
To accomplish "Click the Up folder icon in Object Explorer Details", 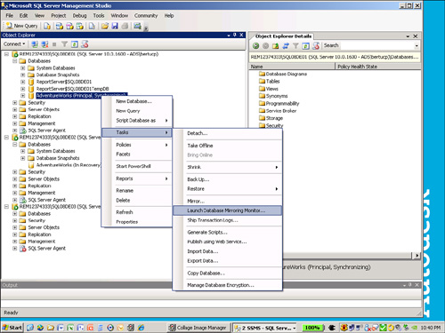I will click(x=276, y=45).
